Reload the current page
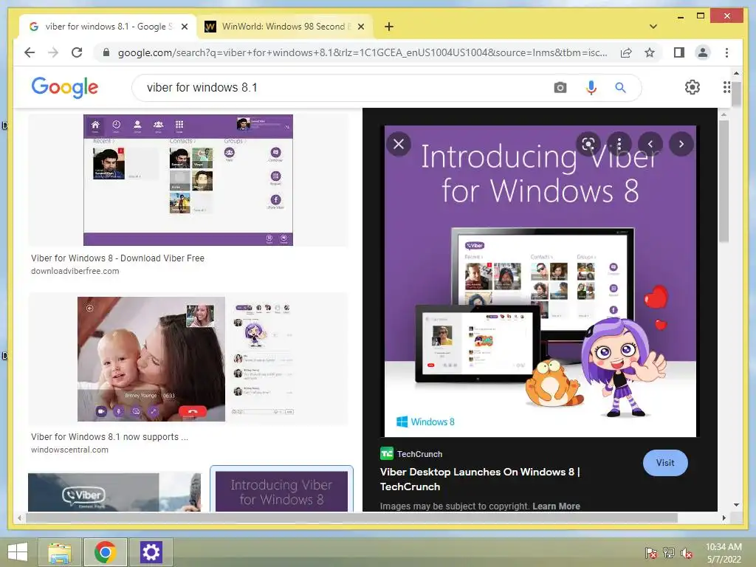Viewport: 756px width, 567px height. pyautogui.click(x=77, y=52)
